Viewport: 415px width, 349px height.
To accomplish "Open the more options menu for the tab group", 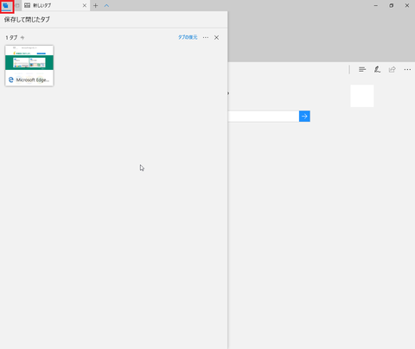I will 206,37.
